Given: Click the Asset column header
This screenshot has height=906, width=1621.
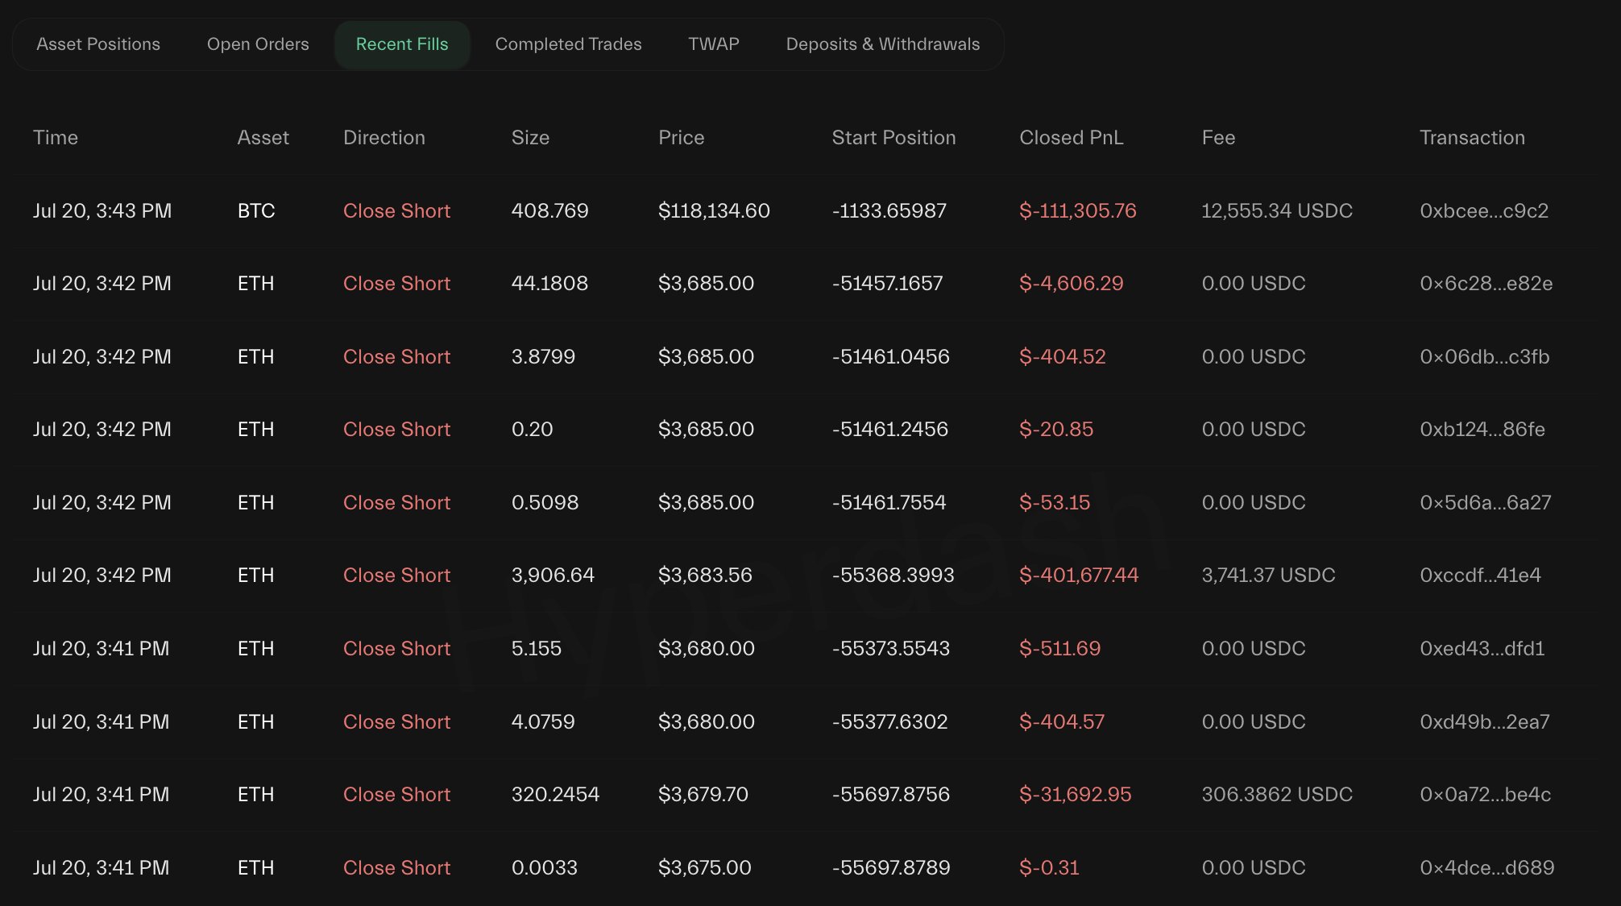Looking at the screenshot, I should coord(263,138).
